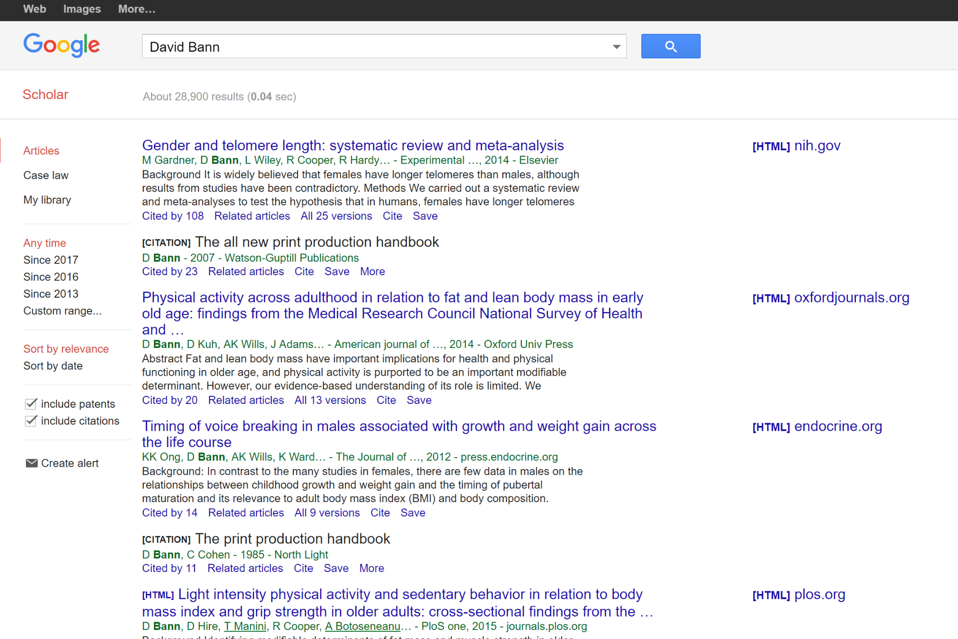This screenshot has width=958, height=639.
Task: Expand More options under the 1985 print handbook
Action: point(371,568)
